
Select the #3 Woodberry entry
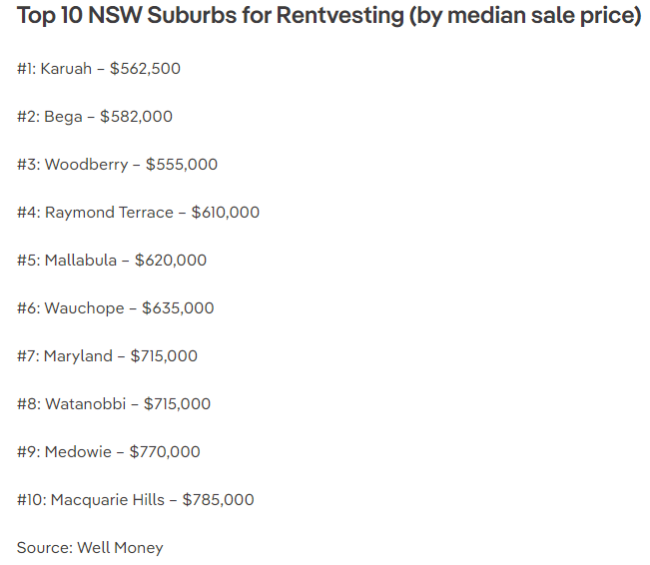(x=117, y=165)
